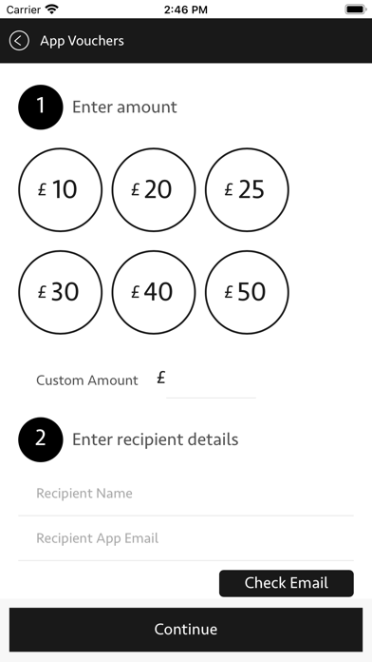Choose the £25 voucher amount
Screen dimensions: 372x662
point(247,189)
